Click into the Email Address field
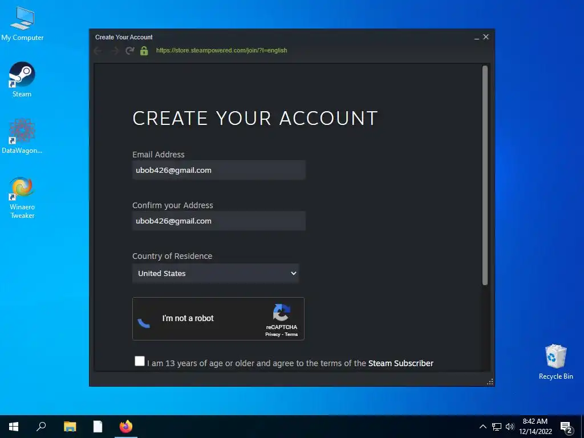 219,170
